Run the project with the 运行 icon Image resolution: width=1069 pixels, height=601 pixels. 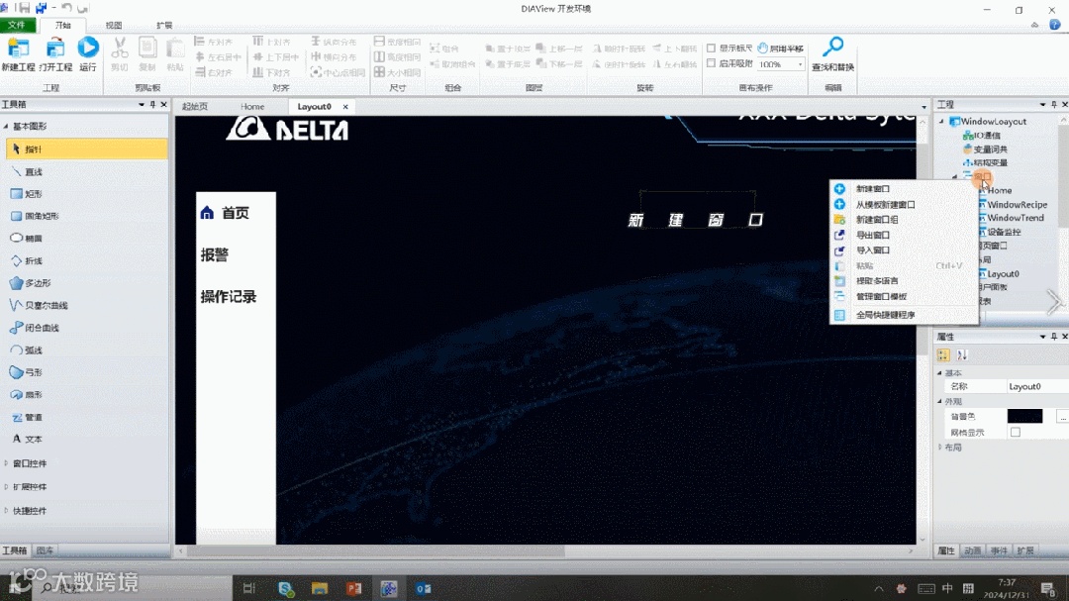pyautogui.click(x=88, y=49)
